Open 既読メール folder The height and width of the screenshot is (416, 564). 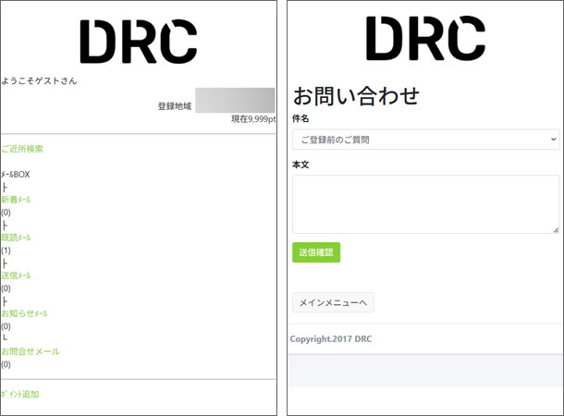click(16, 238)
